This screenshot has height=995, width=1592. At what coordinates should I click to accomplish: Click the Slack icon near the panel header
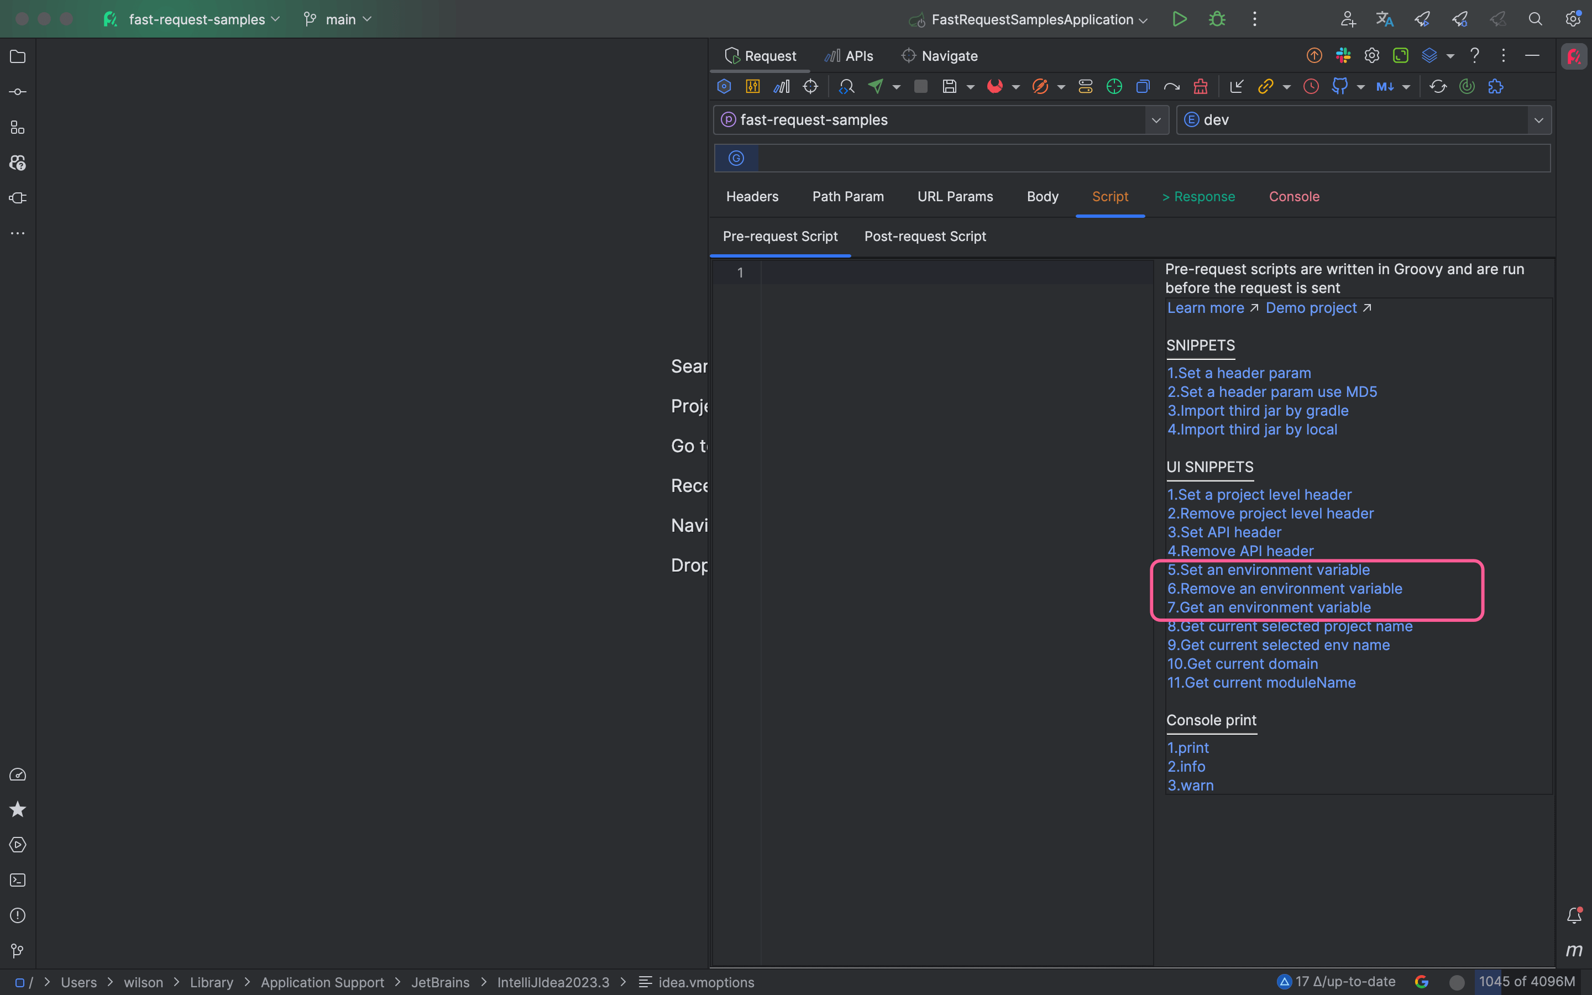[x=1343, y=55]
